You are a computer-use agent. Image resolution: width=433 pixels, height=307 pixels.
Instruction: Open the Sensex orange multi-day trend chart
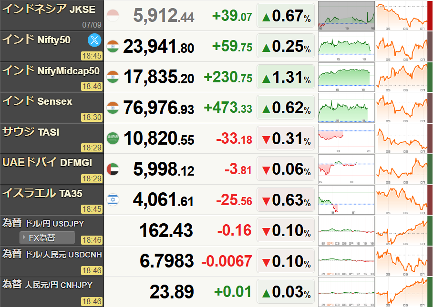[402, 108]
